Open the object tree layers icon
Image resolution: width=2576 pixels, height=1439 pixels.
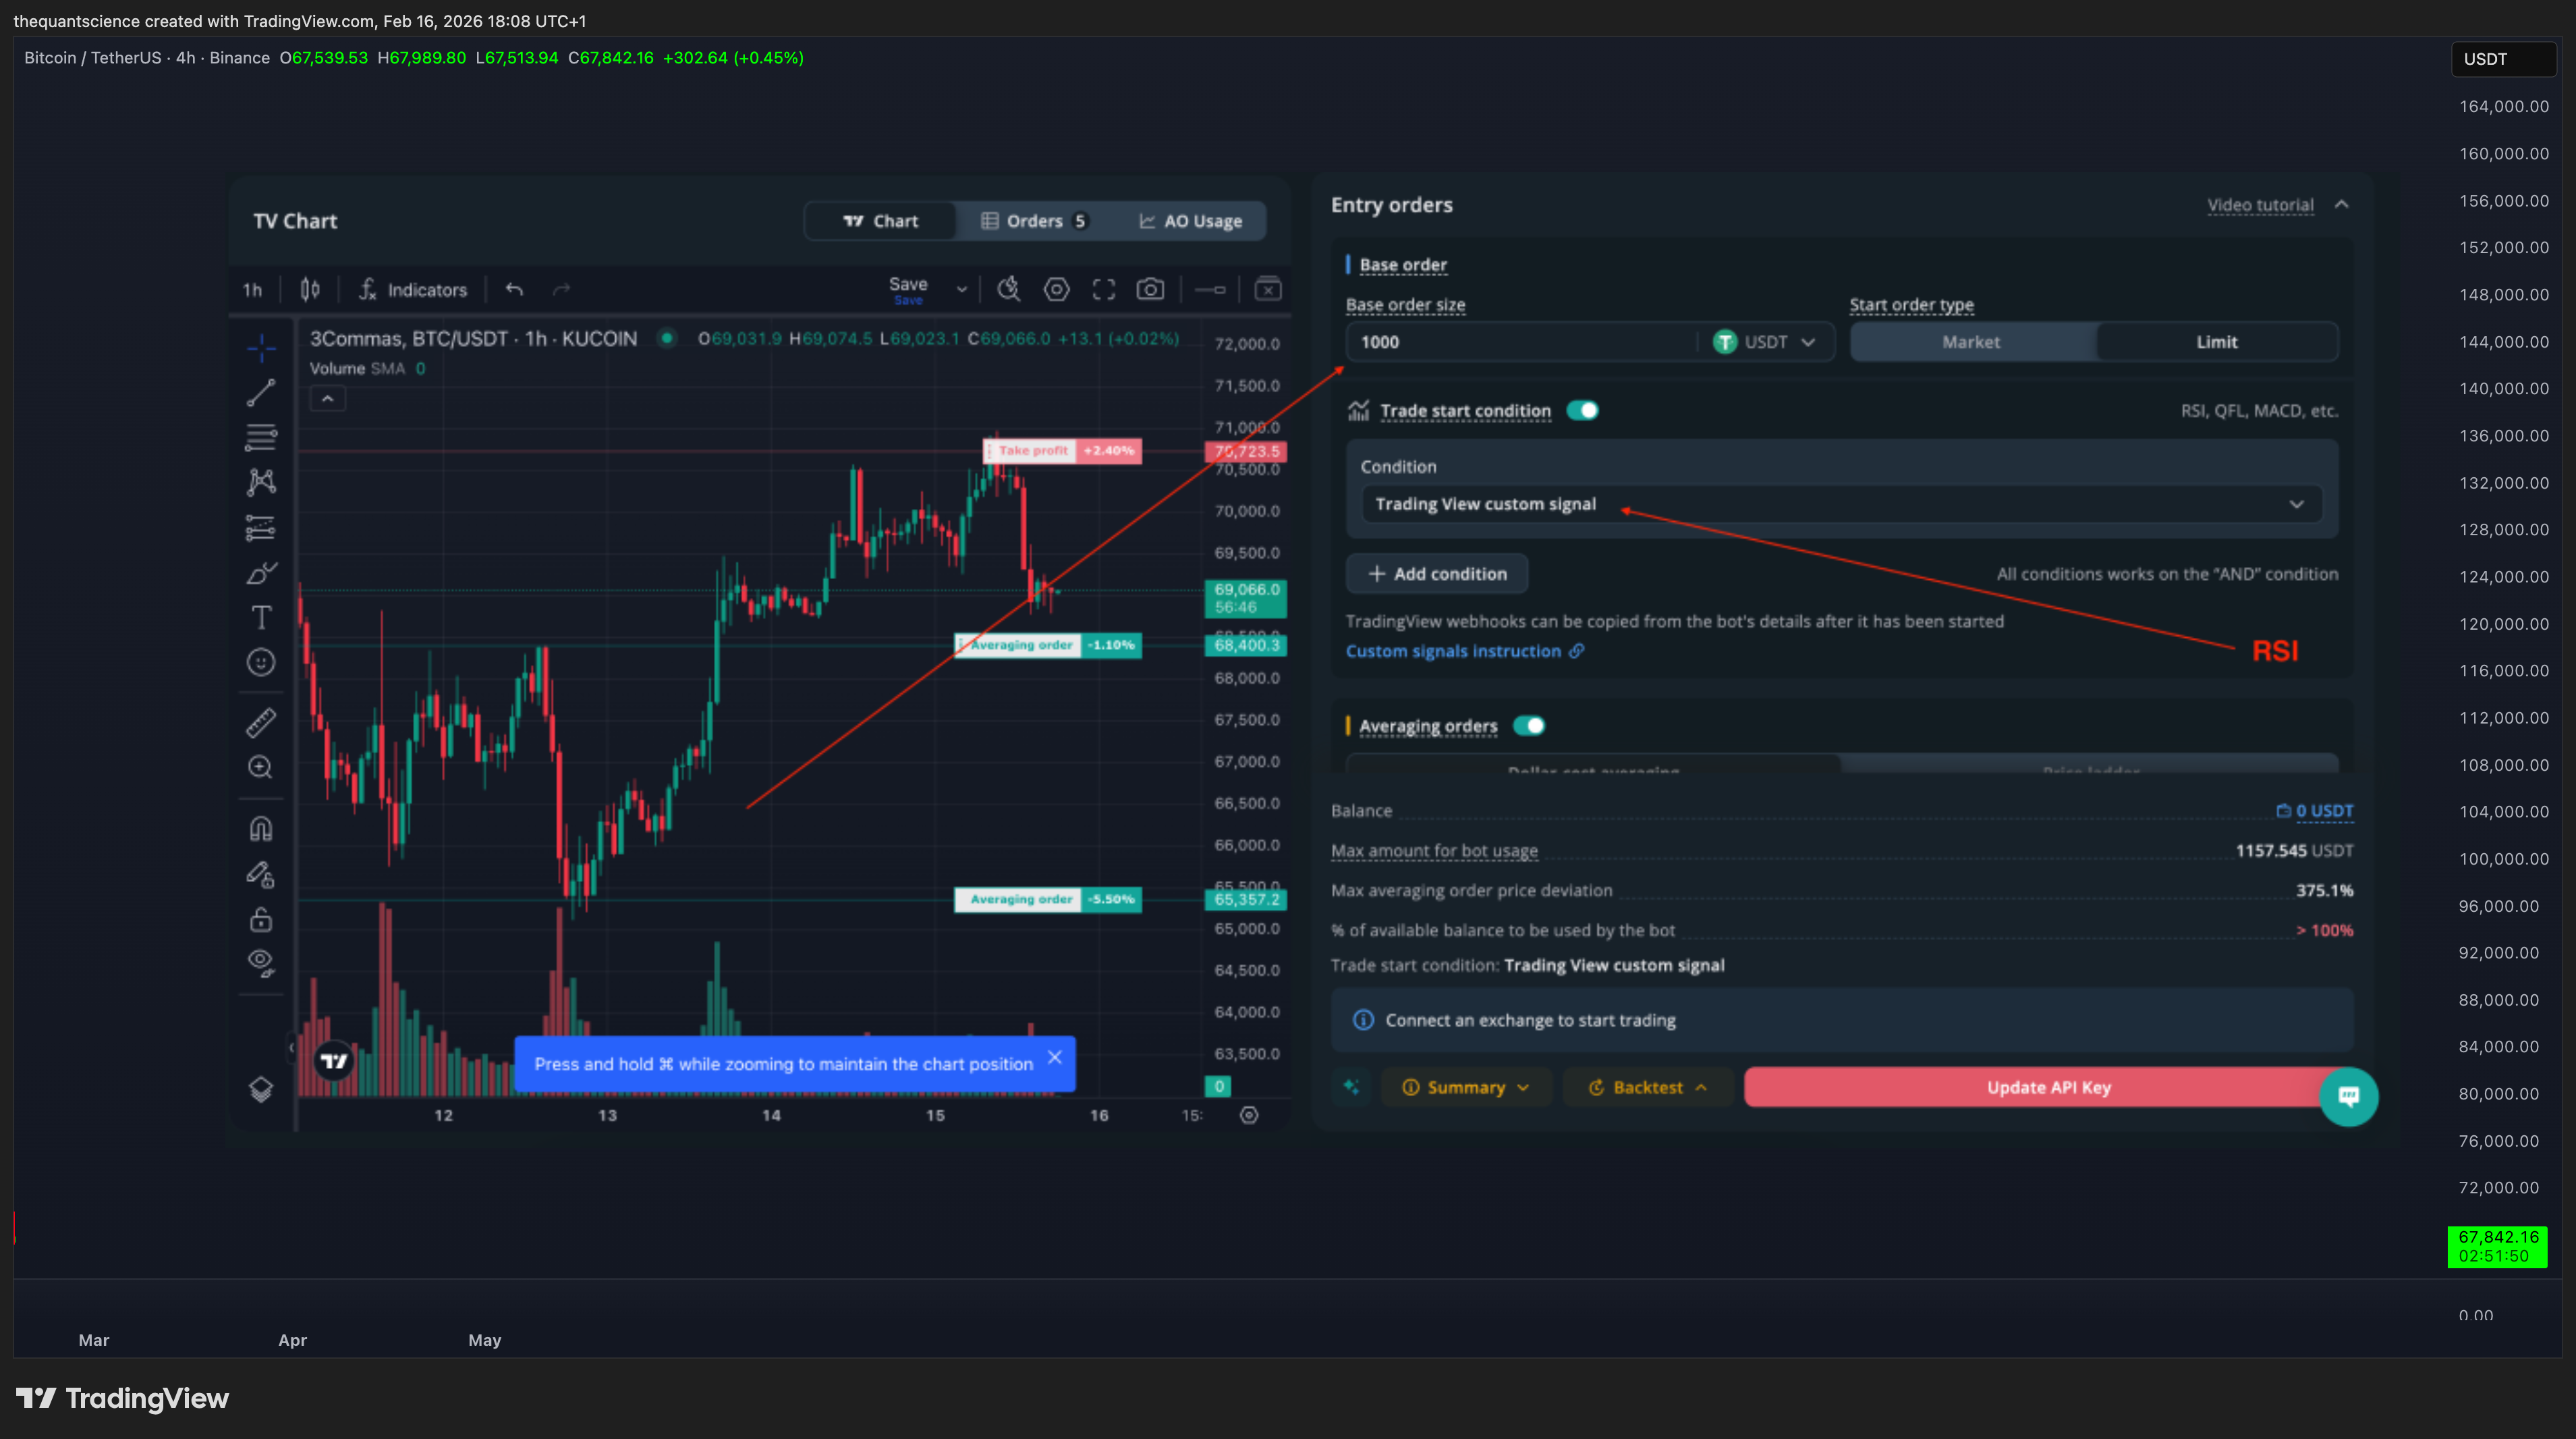click(261, 1089)
